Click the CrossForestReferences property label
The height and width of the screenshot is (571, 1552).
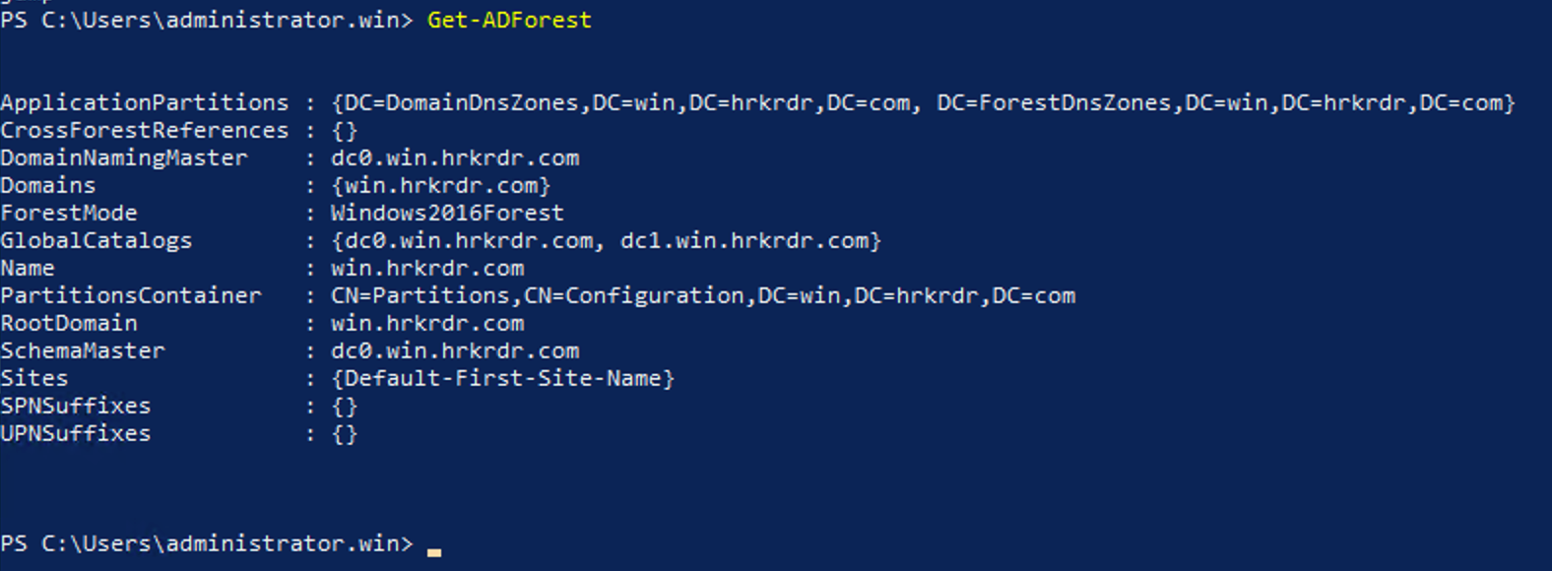tap(145, 130)
